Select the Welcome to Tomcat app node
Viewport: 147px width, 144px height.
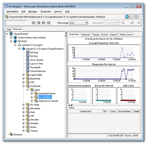pos(48,101)
